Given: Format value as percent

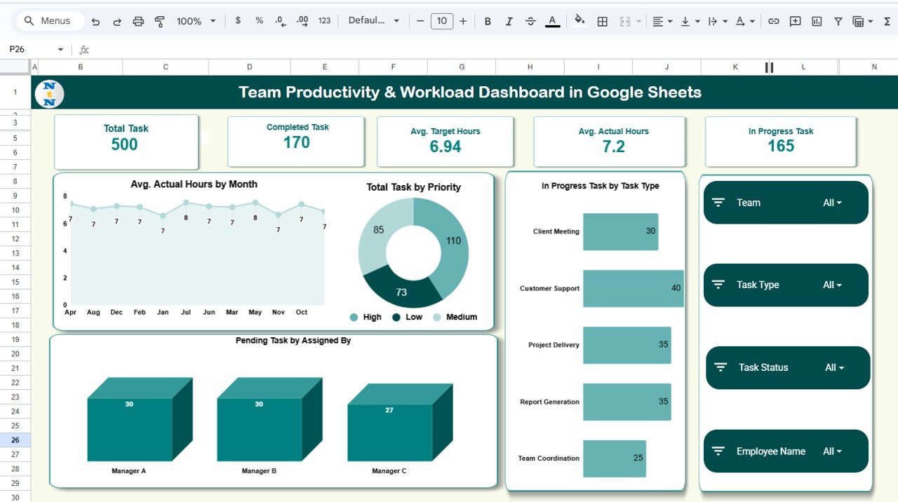Looking at the screenshot, I should tap(259, 21).
